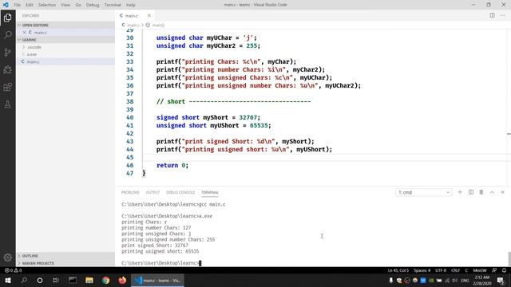Select main.c under Open Editors

65,32
